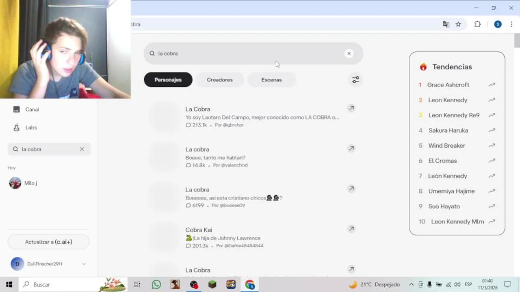Click trend arrow icon beside El Cromas
Screen dimensions: 520x292
[x=492, y=161]
